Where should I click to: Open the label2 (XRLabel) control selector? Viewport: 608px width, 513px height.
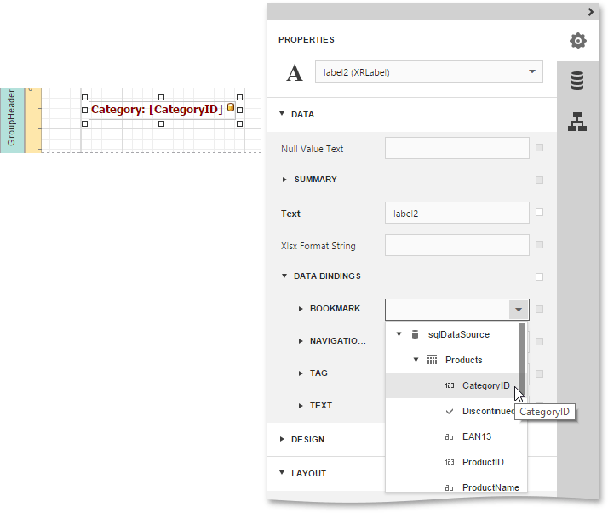429,71
